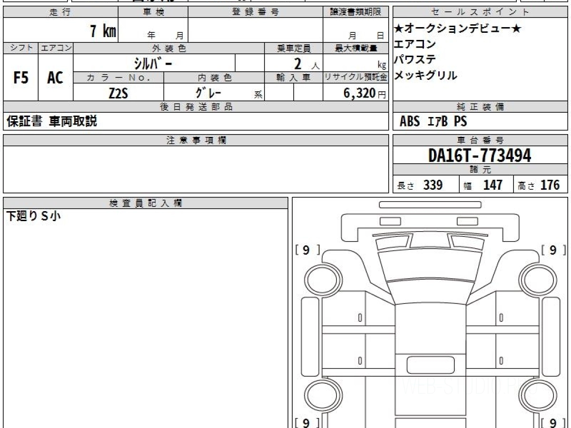
Task: Select the F5 shift type cell
Action: [x=21, y=77]
